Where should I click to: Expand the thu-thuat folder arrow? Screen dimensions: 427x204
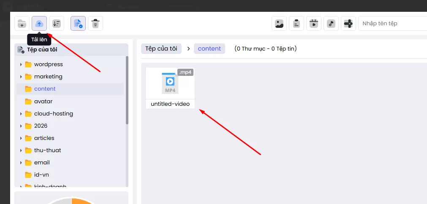coord(21,150)
